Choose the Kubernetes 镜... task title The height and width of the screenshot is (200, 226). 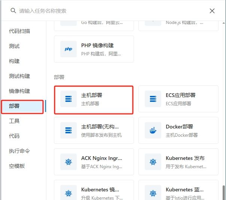tap(100, 190)
